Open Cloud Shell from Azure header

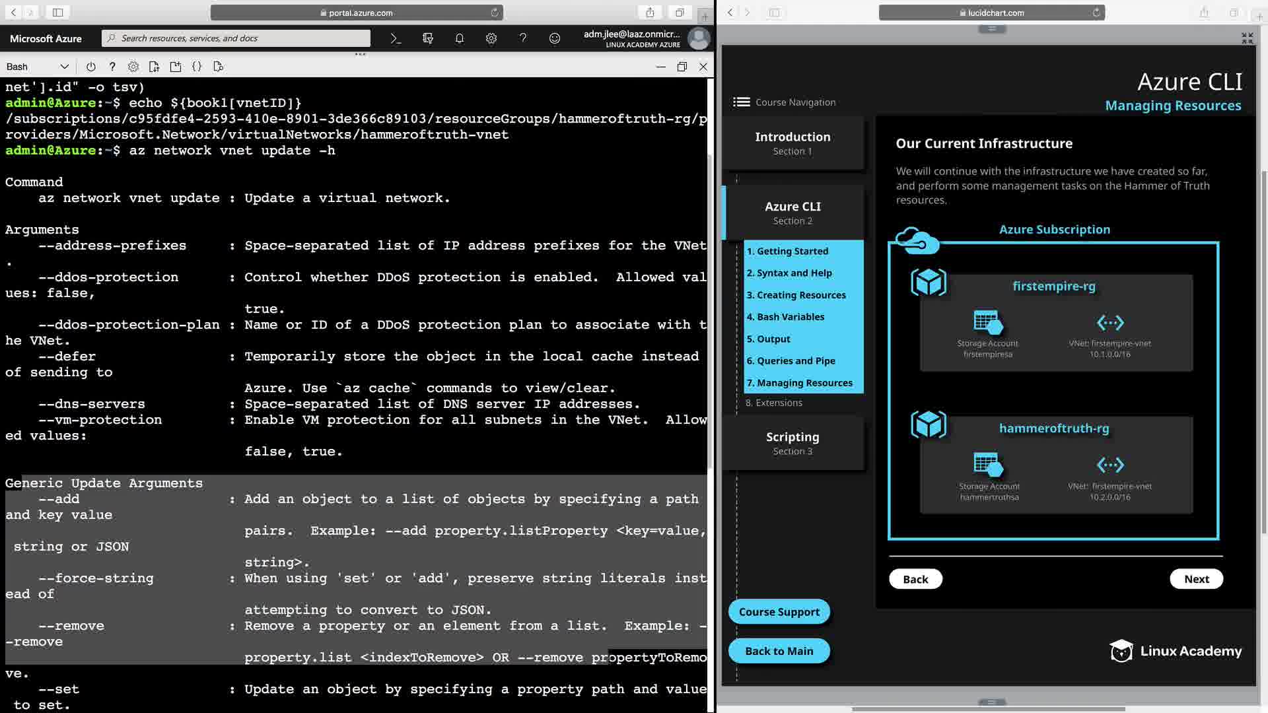(396, 38)
